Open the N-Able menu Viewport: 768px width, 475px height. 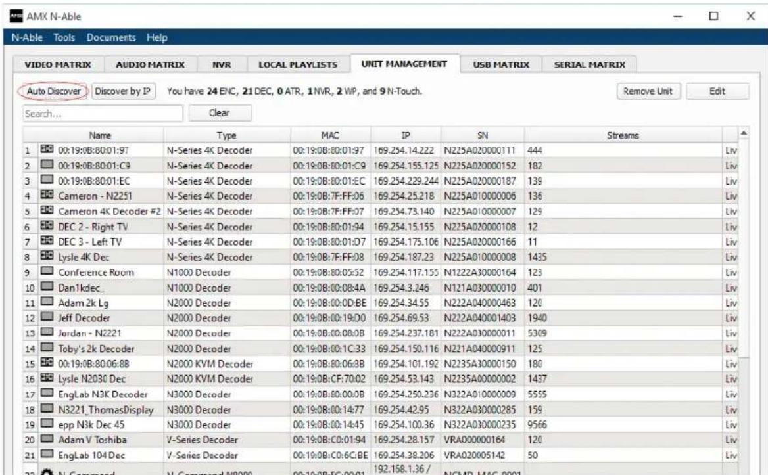(x=27, y=37)
